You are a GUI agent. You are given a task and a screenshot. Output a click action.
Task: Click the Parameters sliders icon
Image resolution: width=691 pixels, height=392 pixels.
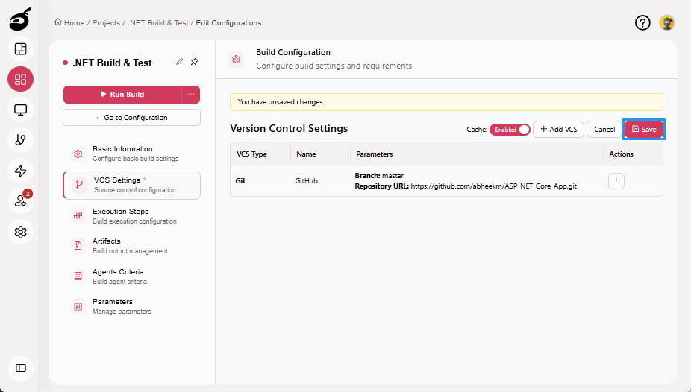(78, 306)
